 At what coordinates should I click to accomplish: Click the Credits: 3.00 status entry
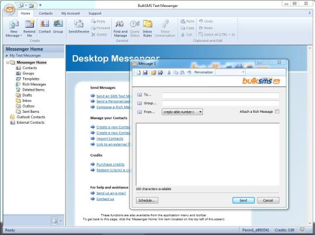point(284,230)
